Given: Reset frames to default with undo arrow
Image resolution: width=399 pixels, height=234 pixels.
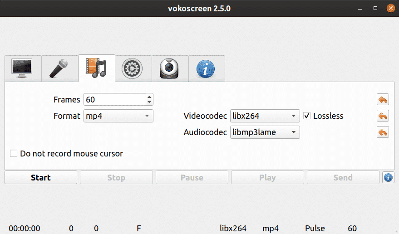Looking at the screenshot, I should [383, 100].
